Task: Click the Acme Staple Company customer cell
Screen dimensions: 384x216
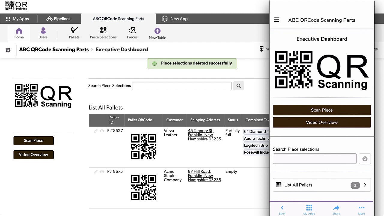Action: pyautogui.click(x=172, y=176)
